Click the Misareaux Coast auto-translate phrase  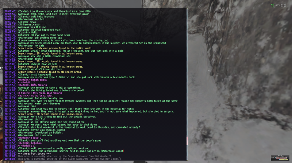[x=112, y=151]
